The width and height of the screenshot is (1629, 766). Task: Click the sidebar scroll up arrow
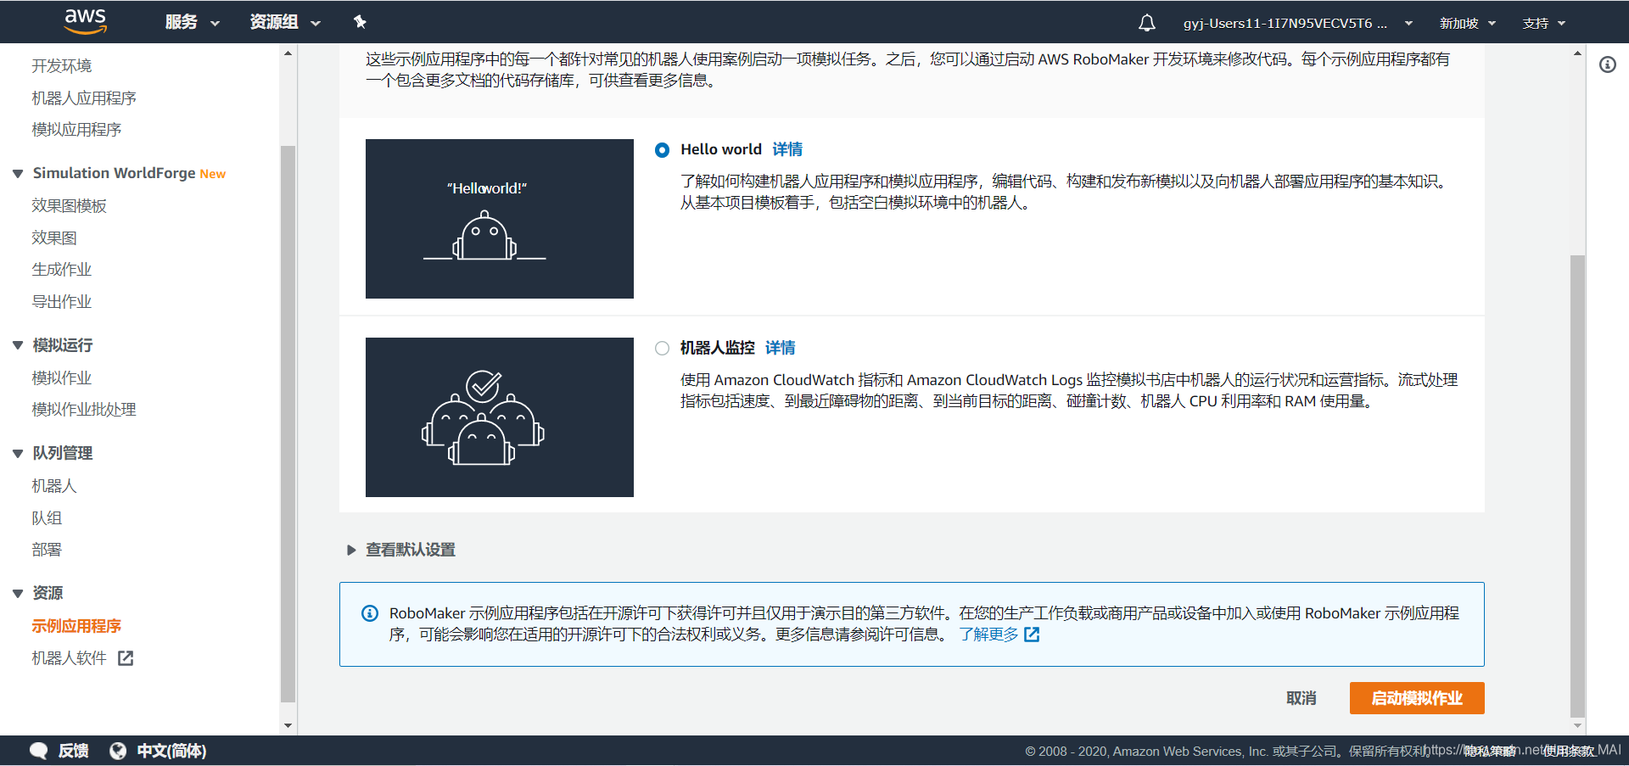[288, 53]
